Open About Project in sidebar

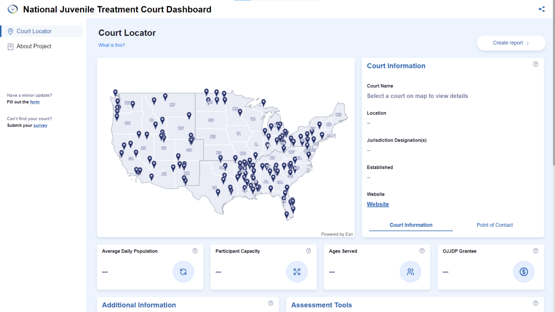[34, 46]
